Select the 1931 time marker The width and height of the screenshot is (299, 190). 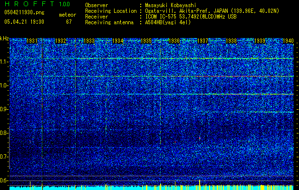pos(32,41)
